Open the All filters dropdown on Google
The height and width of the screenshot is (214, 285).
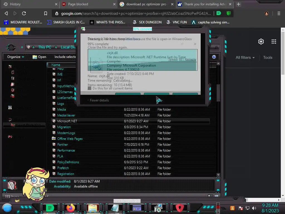tap(245, 57)
